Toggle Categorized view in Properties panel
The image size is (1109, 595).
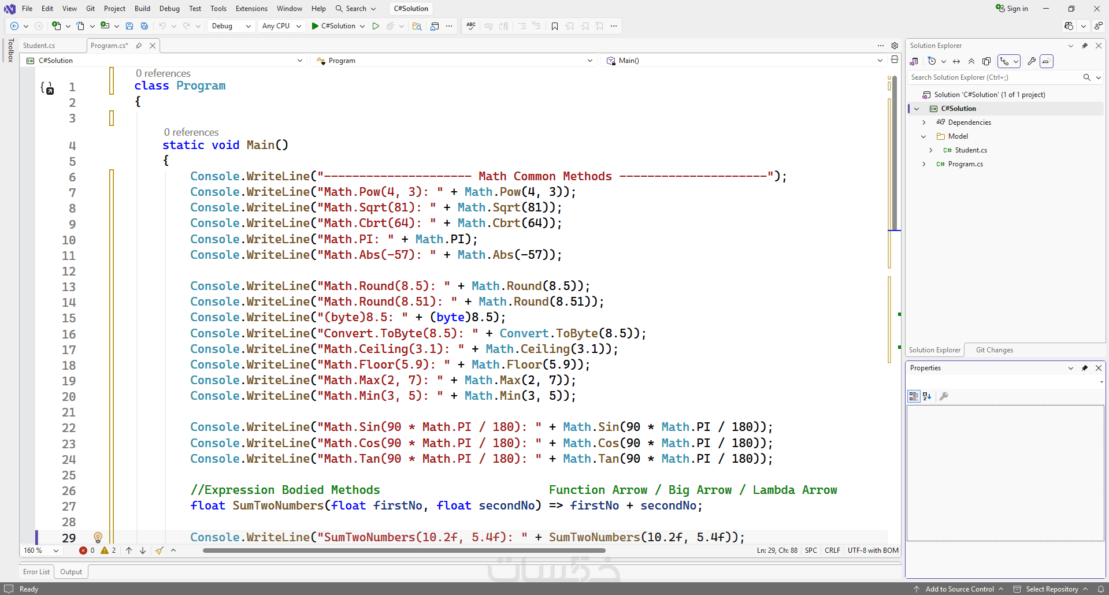pos(914,396)
